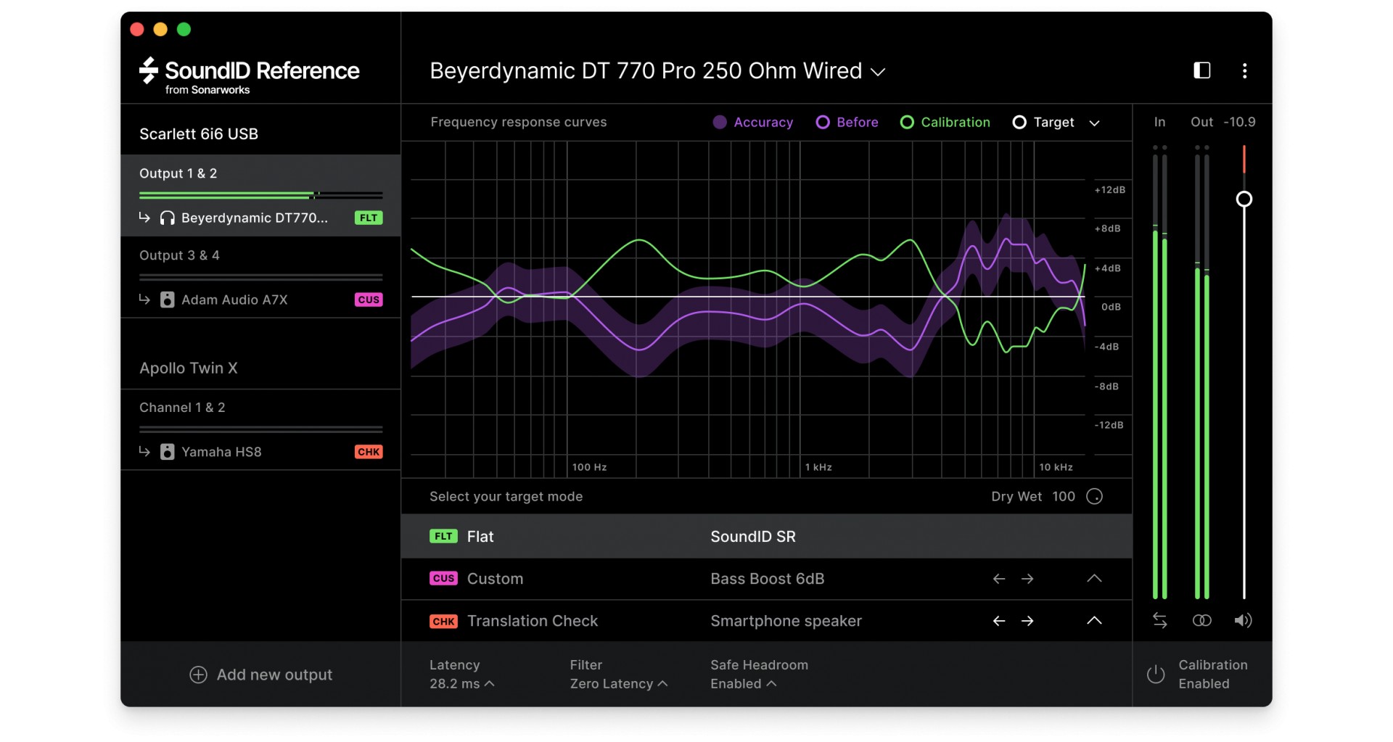Click the speaker volume mute icon

1244,620
